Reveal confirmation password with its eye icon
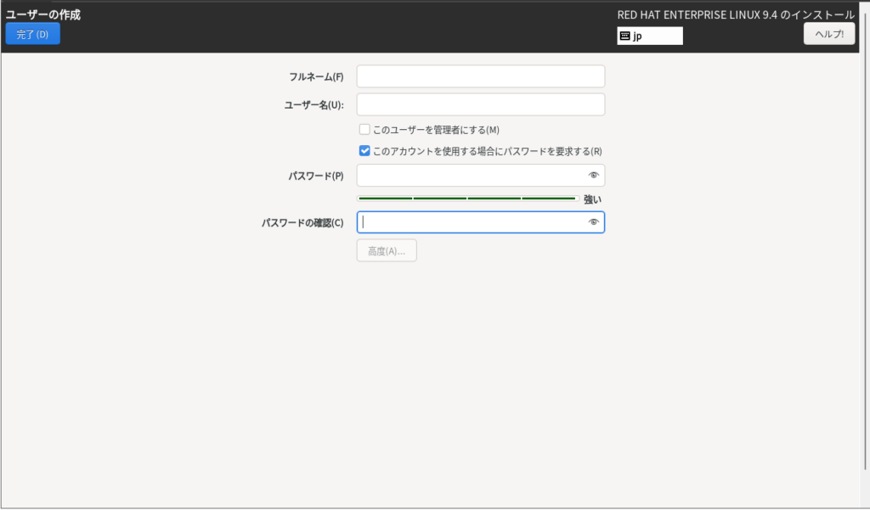 coord(594,222)
